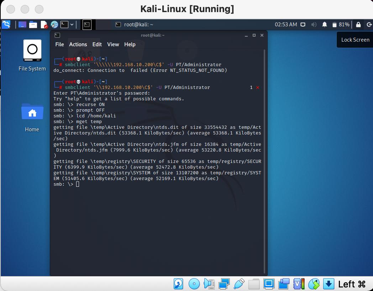Click the terminal vertical scrollbar

tap(264, 162)
